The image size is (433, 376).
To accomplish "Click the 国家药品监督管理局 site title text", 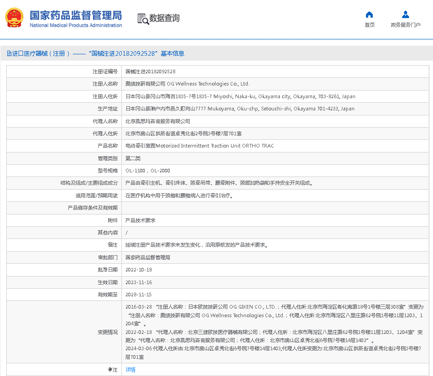I will 76,15.
